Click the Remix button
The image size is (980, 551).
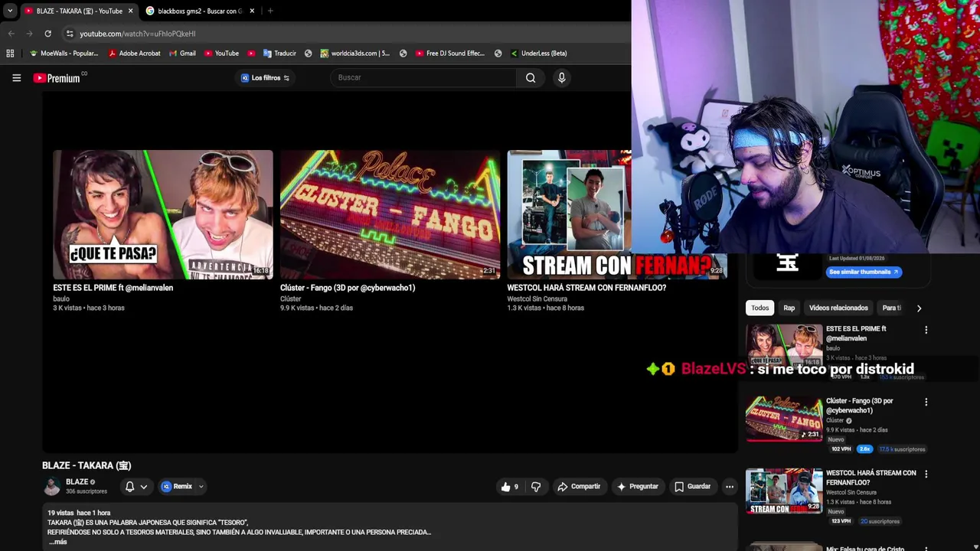(x=177, y=487)
